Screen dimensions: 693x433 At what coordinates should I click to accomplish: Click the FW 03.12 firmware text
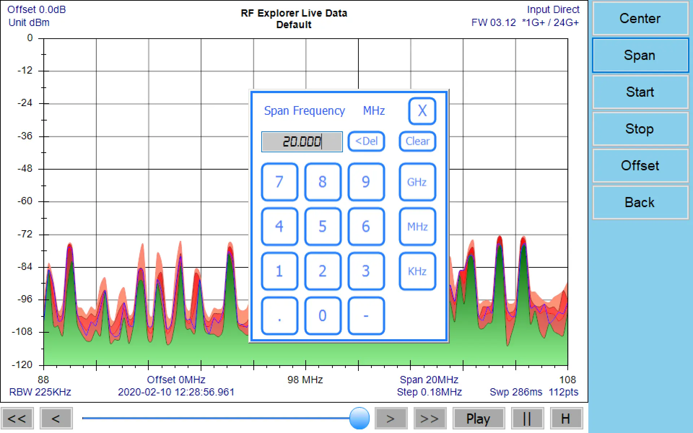pyautogui.click(x=493, y=22)
